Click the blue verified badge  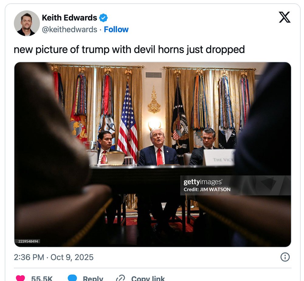click(103, 18)
